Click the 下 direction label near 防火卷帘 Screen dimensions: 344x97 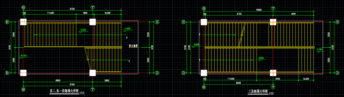(x=127, y=38)
